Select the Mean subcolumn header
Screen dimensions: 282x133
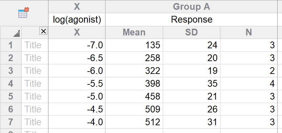pos(134,32)
